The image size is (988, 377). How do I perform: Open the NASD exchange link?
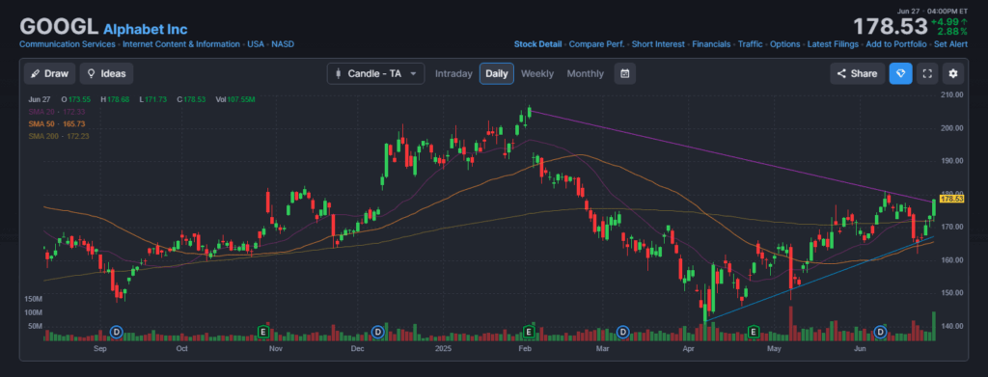point(283,44)
